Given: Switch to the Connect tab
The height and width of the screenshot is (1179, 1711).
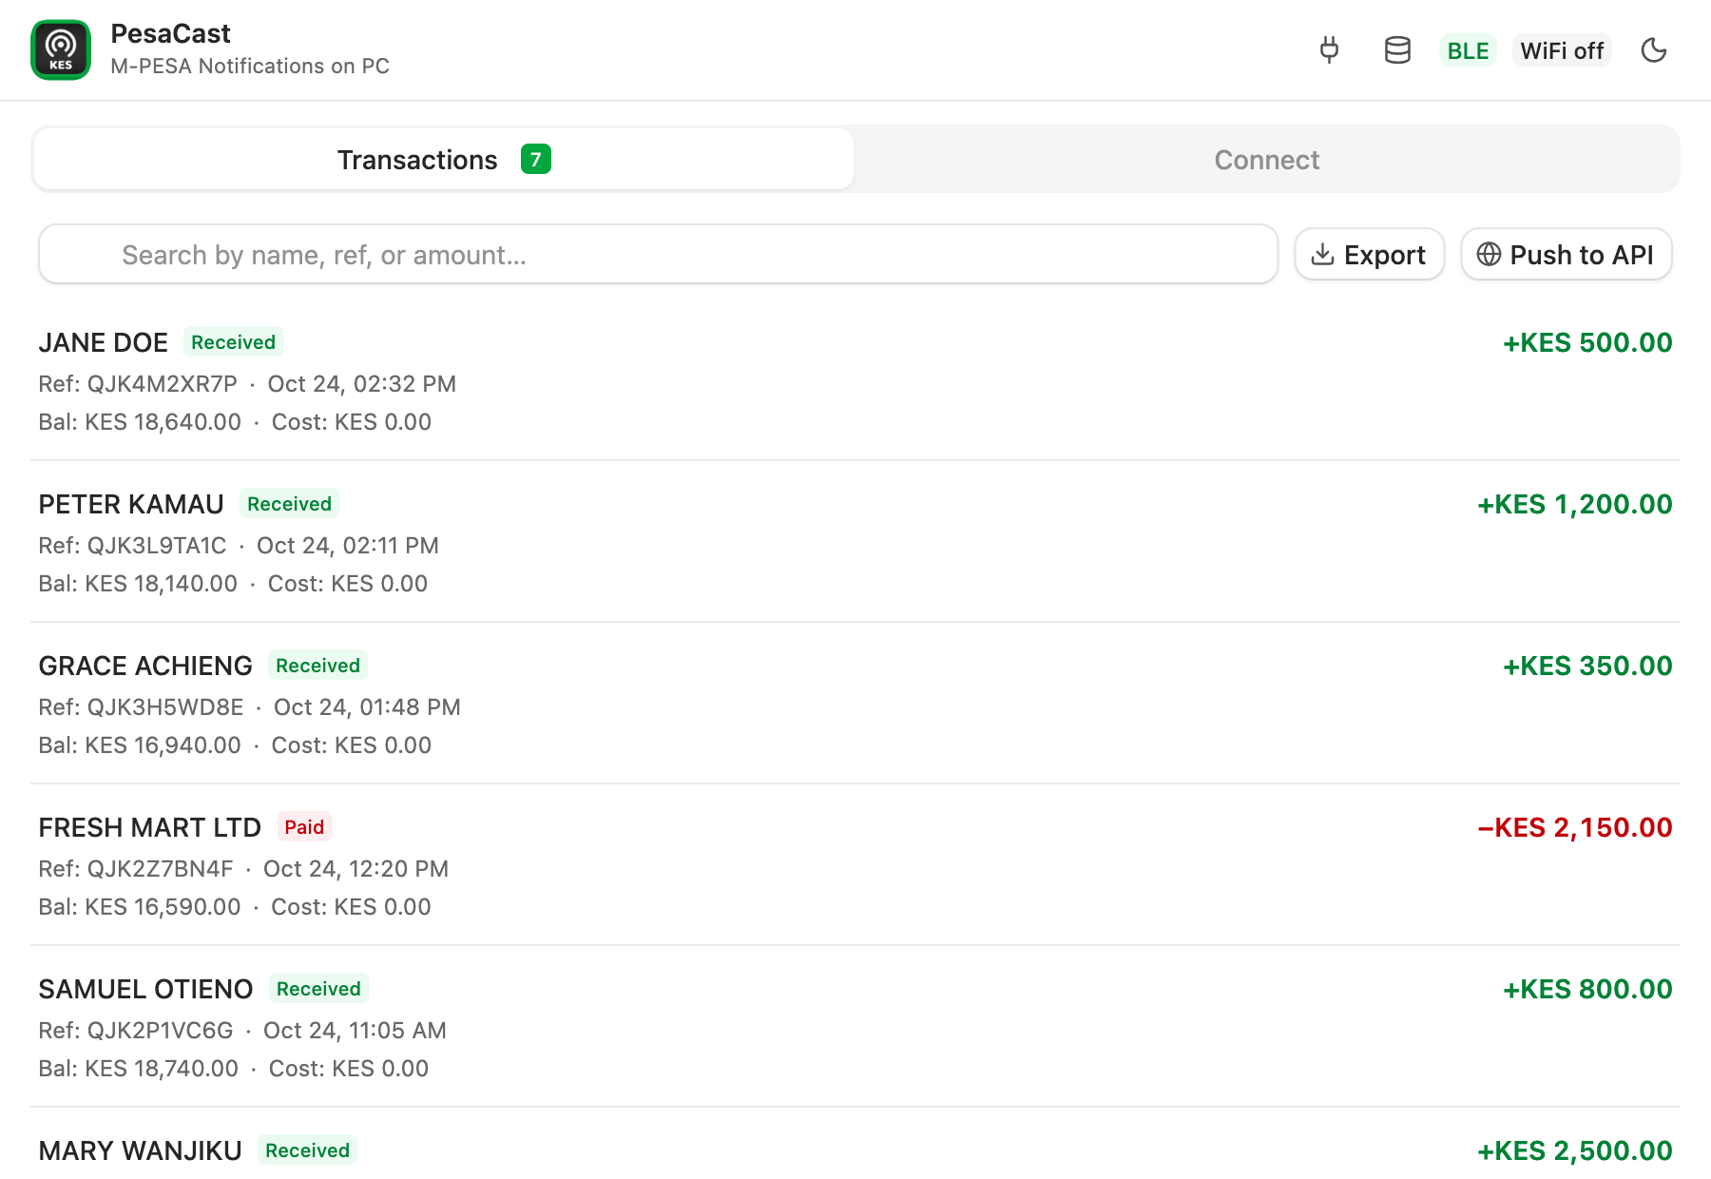Looking at the screenshot, I should [x=1266, y=159].
